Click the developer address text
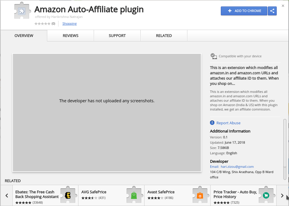 [242, 175]
